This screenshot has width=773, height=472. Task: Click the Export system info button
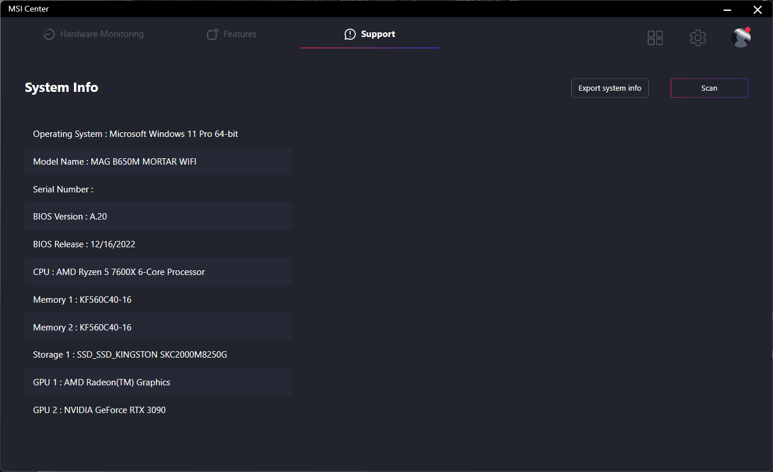pyautogui.click(x=610, y=88)
